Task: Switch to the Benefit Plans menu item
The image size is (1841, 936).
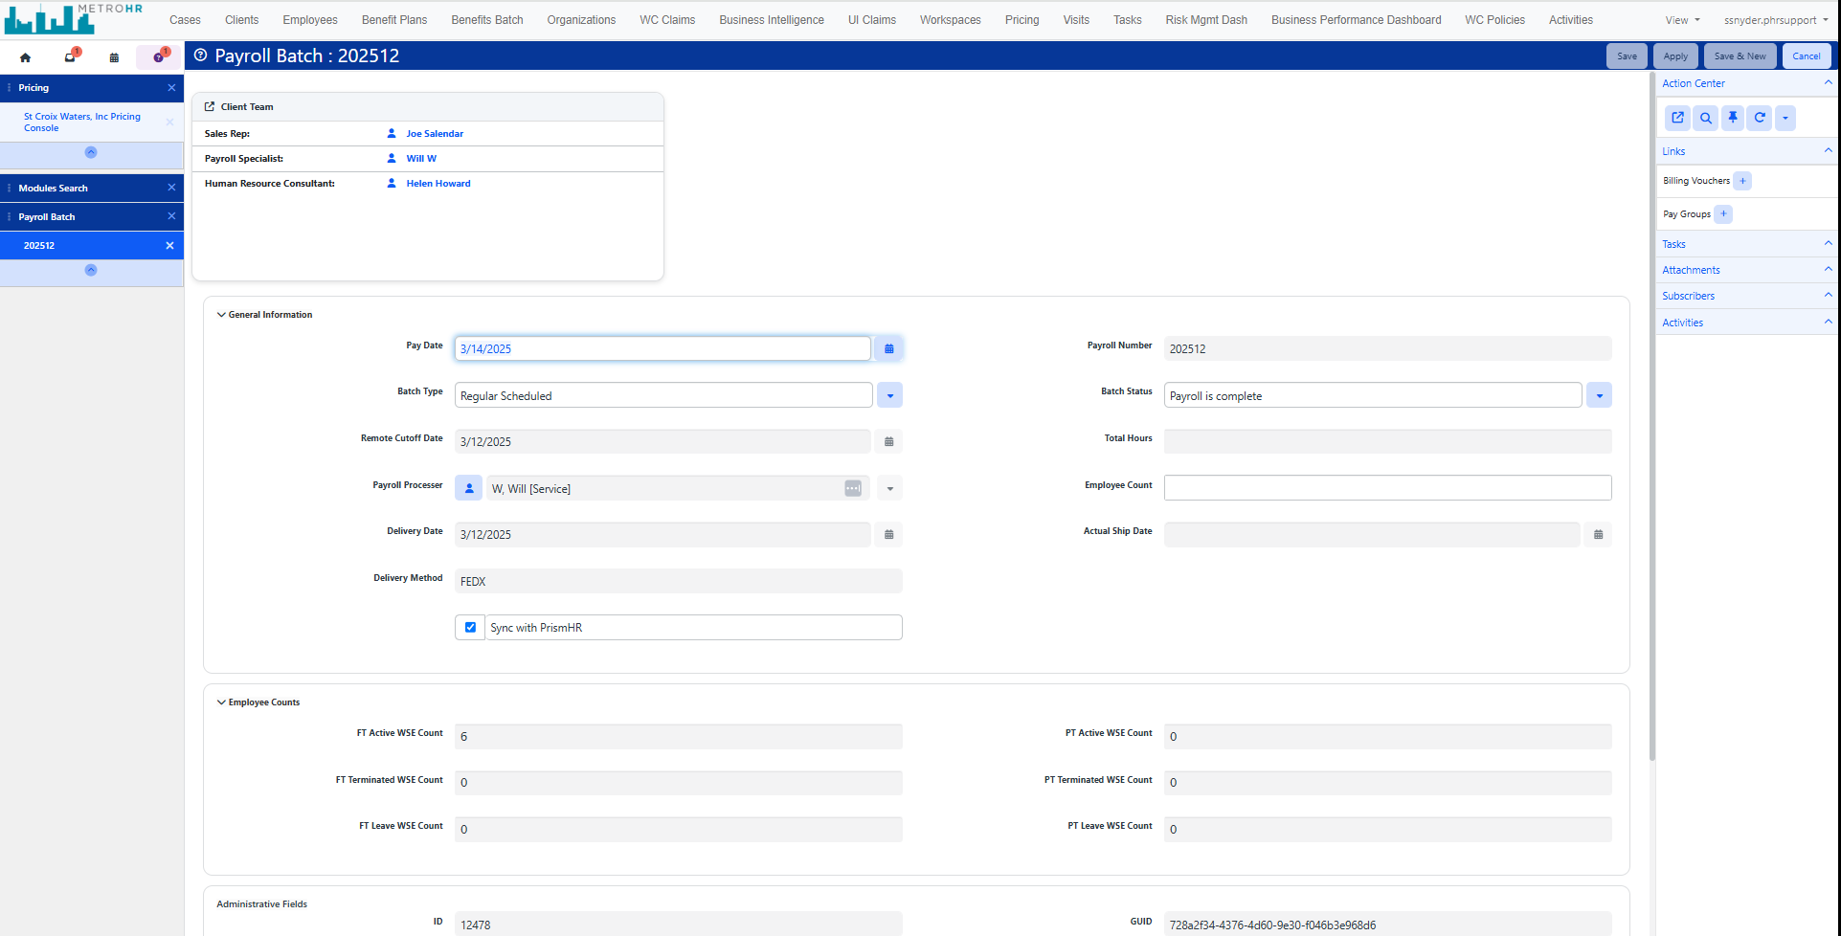Action: tap(393, 19)
